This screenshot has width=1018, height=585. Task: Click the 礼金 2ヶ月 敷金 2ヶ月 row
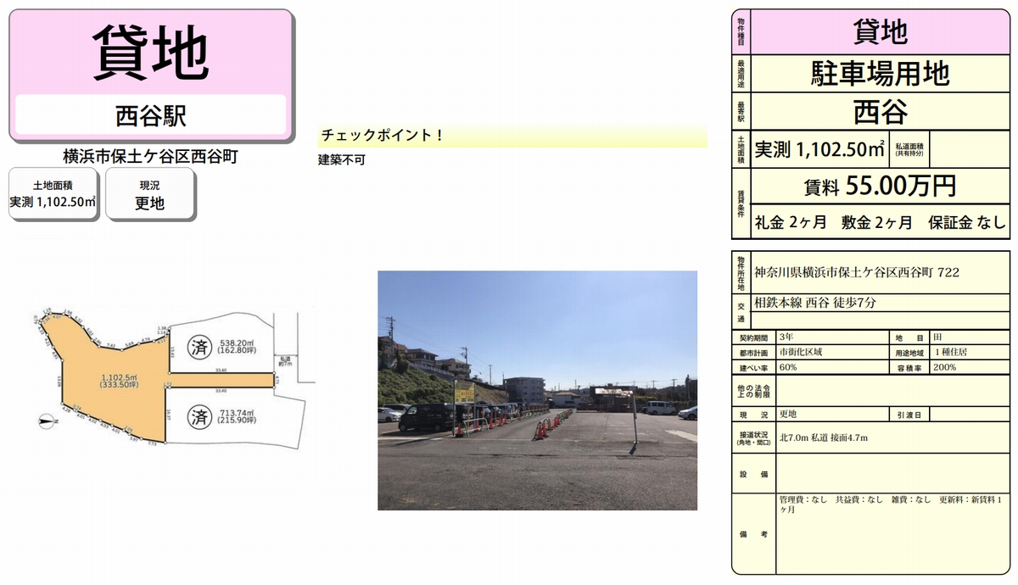coord(878,222)
